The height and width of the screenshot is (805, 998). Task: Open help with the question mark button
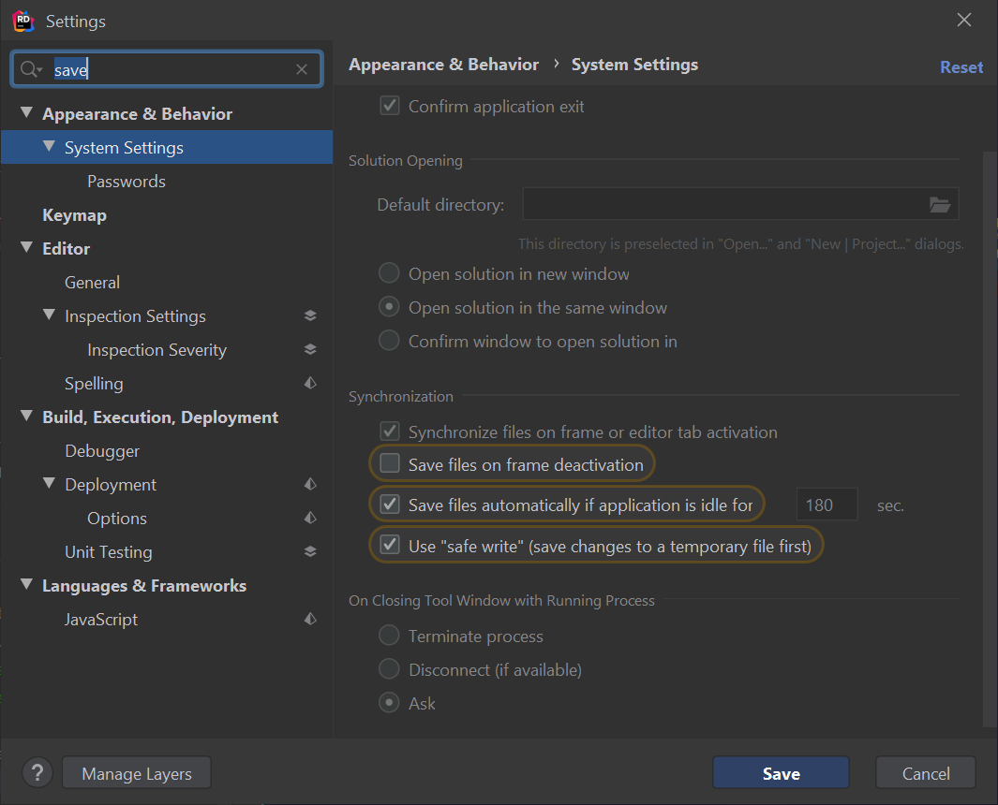[37, 773]
